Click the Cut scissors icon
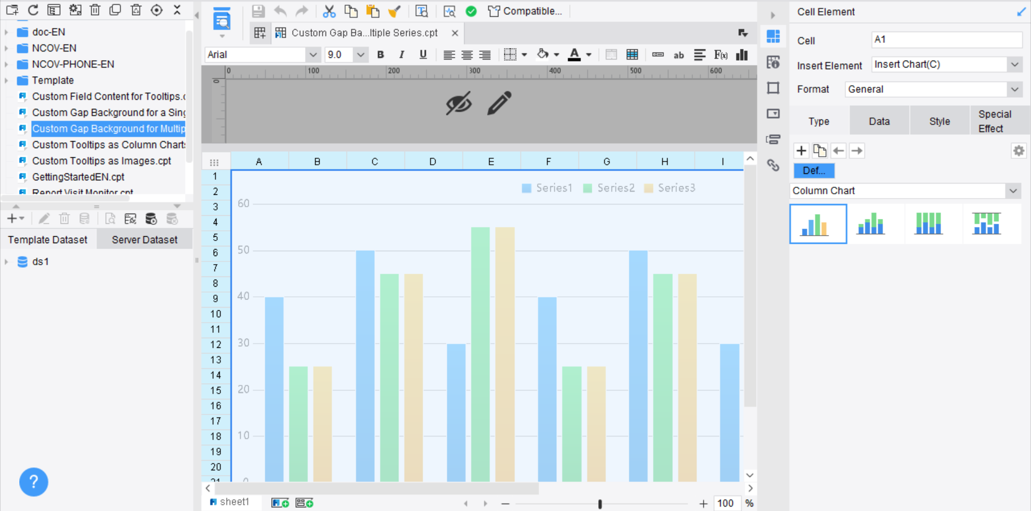Viewport: 1031px width, 511px height. click(x=329, y=11)
